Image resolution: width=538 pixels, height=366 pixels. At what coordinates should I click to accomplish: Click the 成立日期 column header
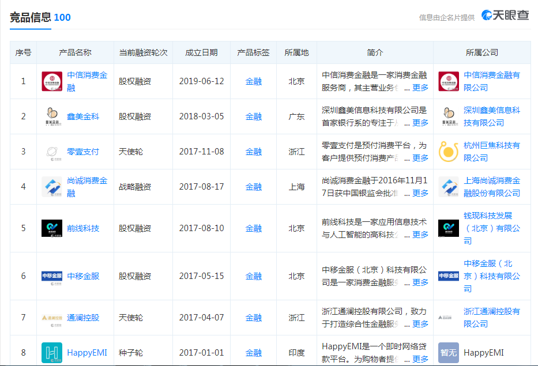point(201,52)
